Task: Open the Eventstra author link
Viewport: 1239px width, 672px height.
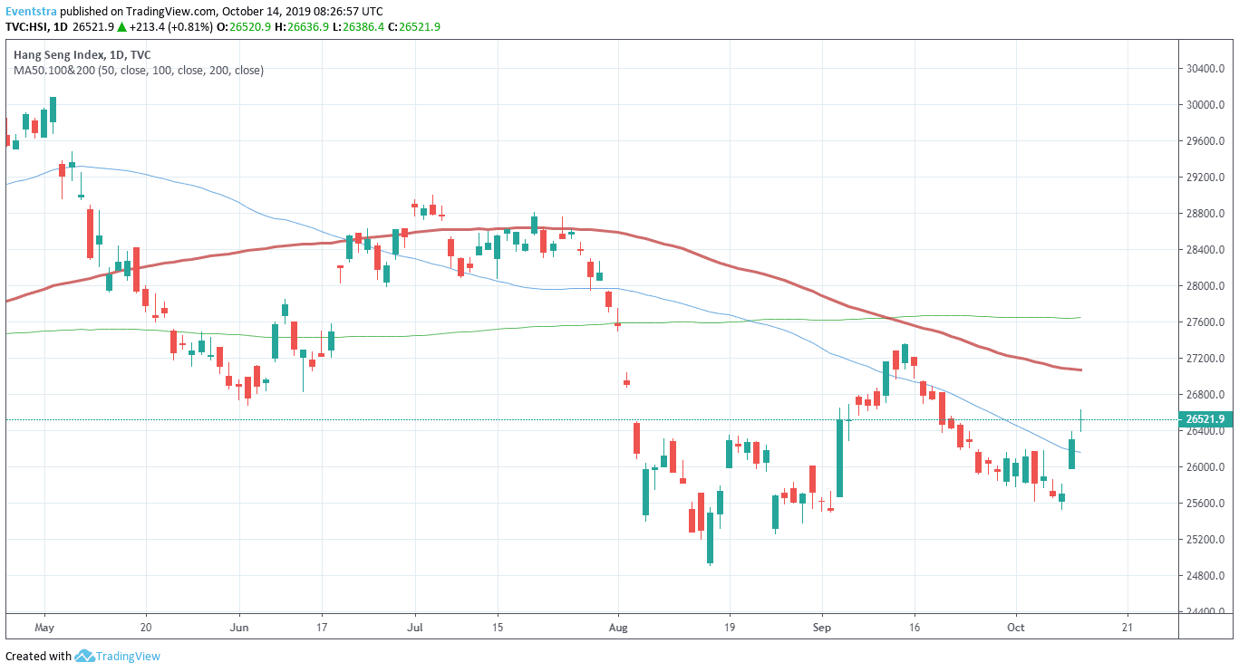Action: pyautogui.click(x=30, y=12)
